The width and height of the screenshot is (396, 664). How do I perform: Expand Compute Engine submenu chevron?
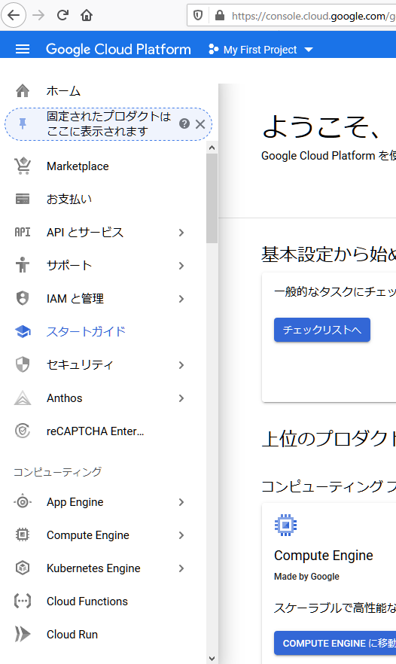pos(181,535)
